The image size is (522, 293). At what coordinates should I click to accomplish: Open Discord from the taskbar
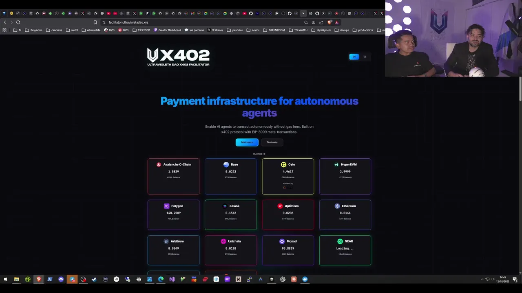click(x=61, y=279)
